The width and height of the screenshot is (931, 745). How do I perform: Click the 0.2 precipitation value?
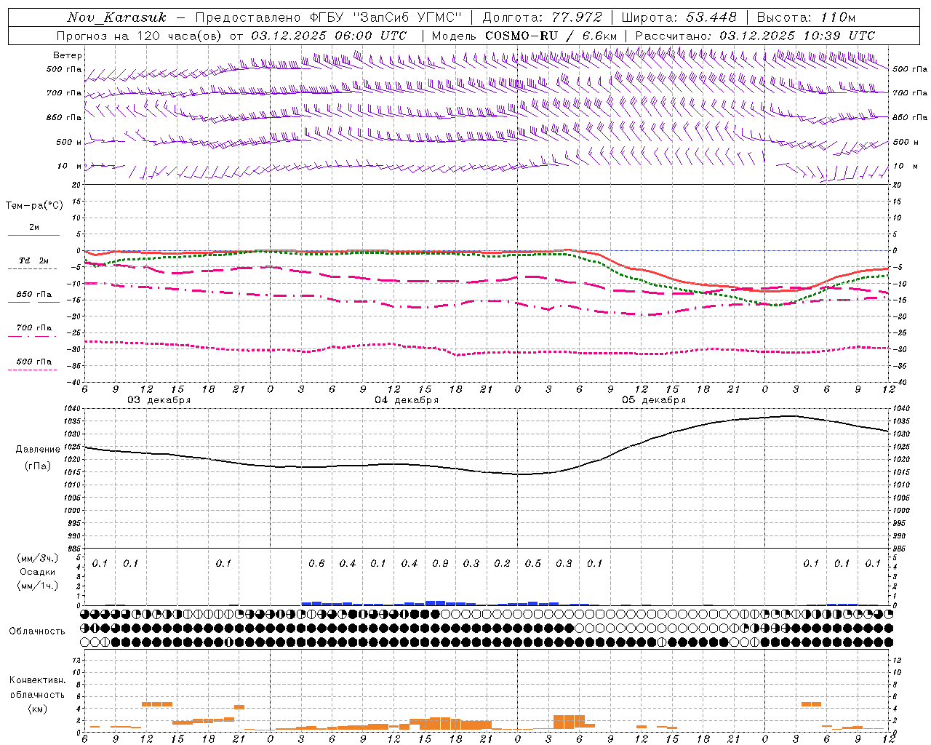[x=502, y=564]
